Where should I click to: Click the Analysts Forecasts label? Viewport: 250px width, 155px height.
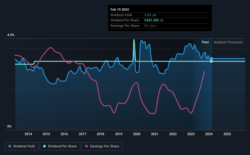click(228, 42)
